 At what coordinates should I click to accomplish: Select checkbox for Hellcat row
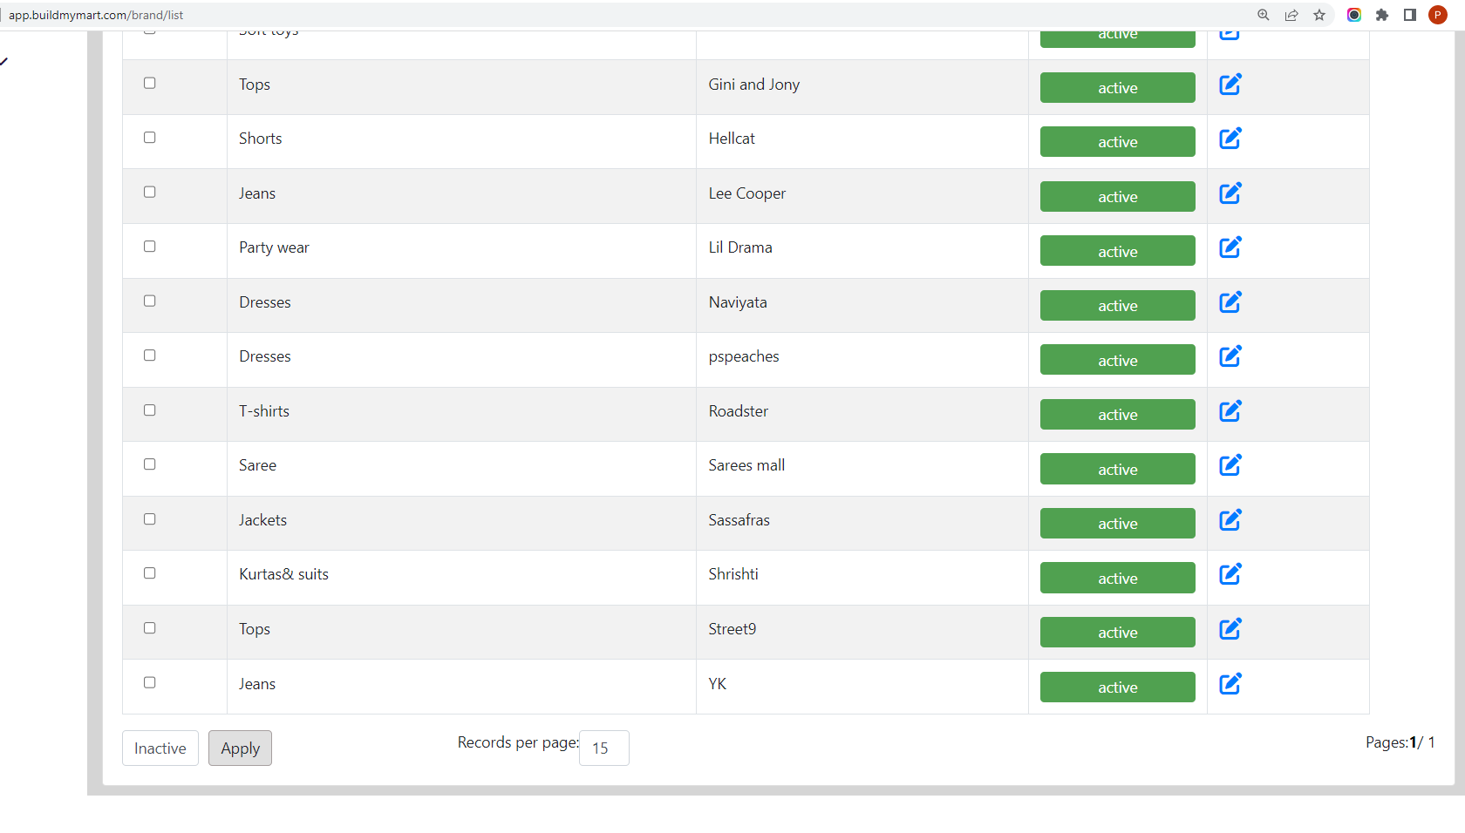click(150, 138)
